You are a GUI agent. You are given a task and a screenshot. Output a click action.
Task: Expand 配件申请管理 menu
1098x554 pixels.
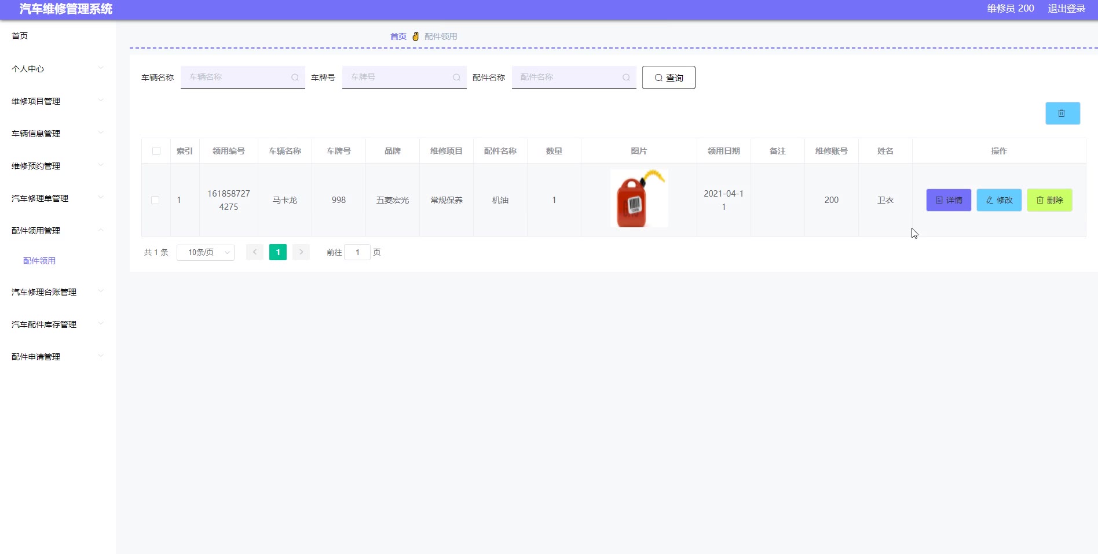[57, 357]
